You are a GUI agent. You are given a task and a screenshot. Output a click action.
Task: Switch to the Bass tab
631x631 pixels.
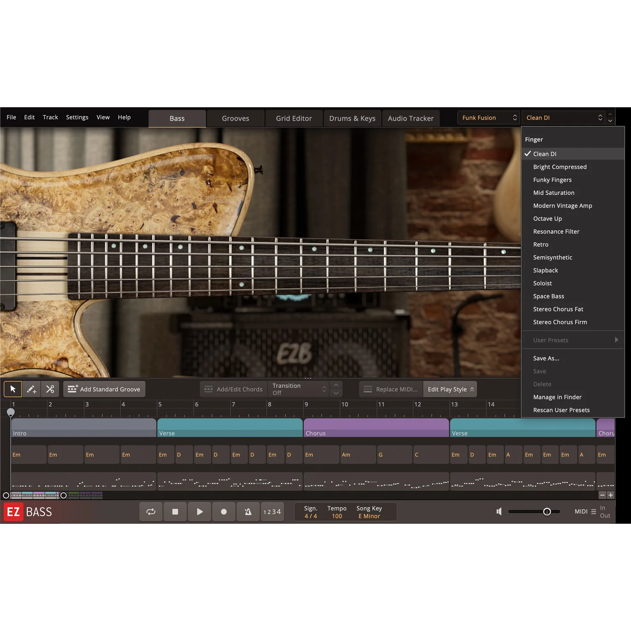(x=177, y=119)
